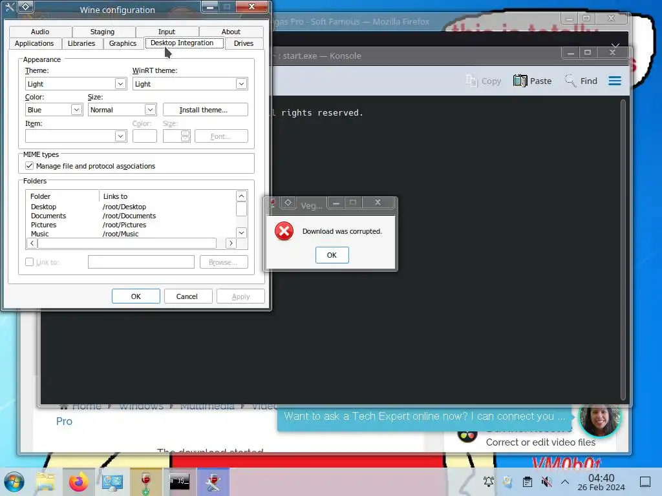Click the Wine configuration taskbar icon
Viewport: 662px width, 496px height.
pos(213,482)
